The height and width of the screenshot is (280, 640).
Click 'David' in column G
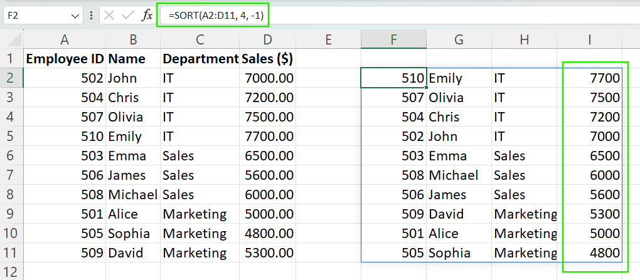tap(459, 214)
